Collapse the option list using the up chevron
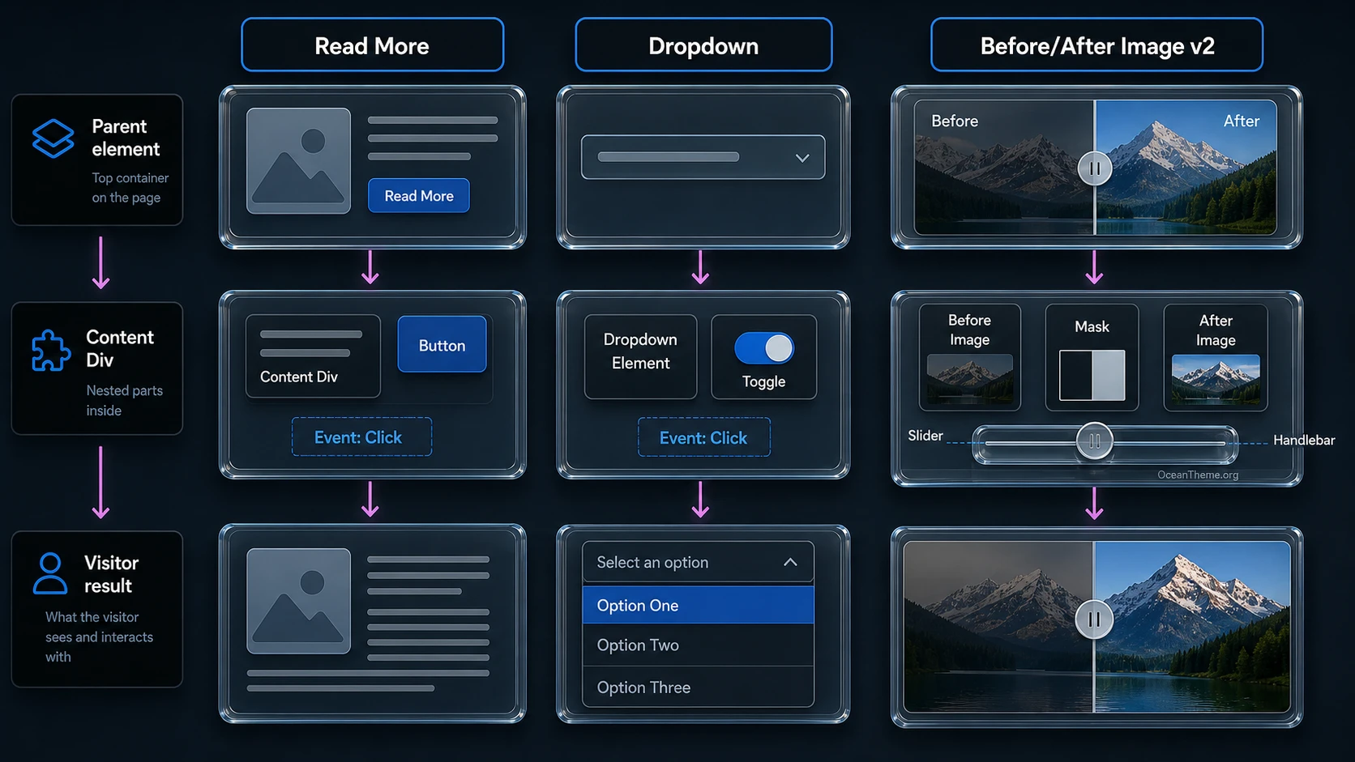 tap(790, 562)
